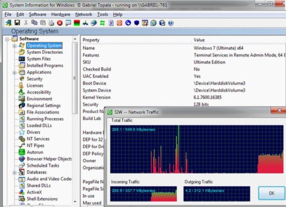Open the Edit menu
286x207 pixels.
tap(20, 14)
